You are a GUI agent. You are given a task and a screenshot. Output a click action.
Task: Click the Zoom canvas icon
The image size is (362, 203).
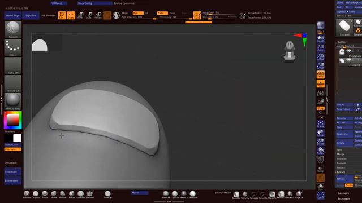[x=321, y=48]
